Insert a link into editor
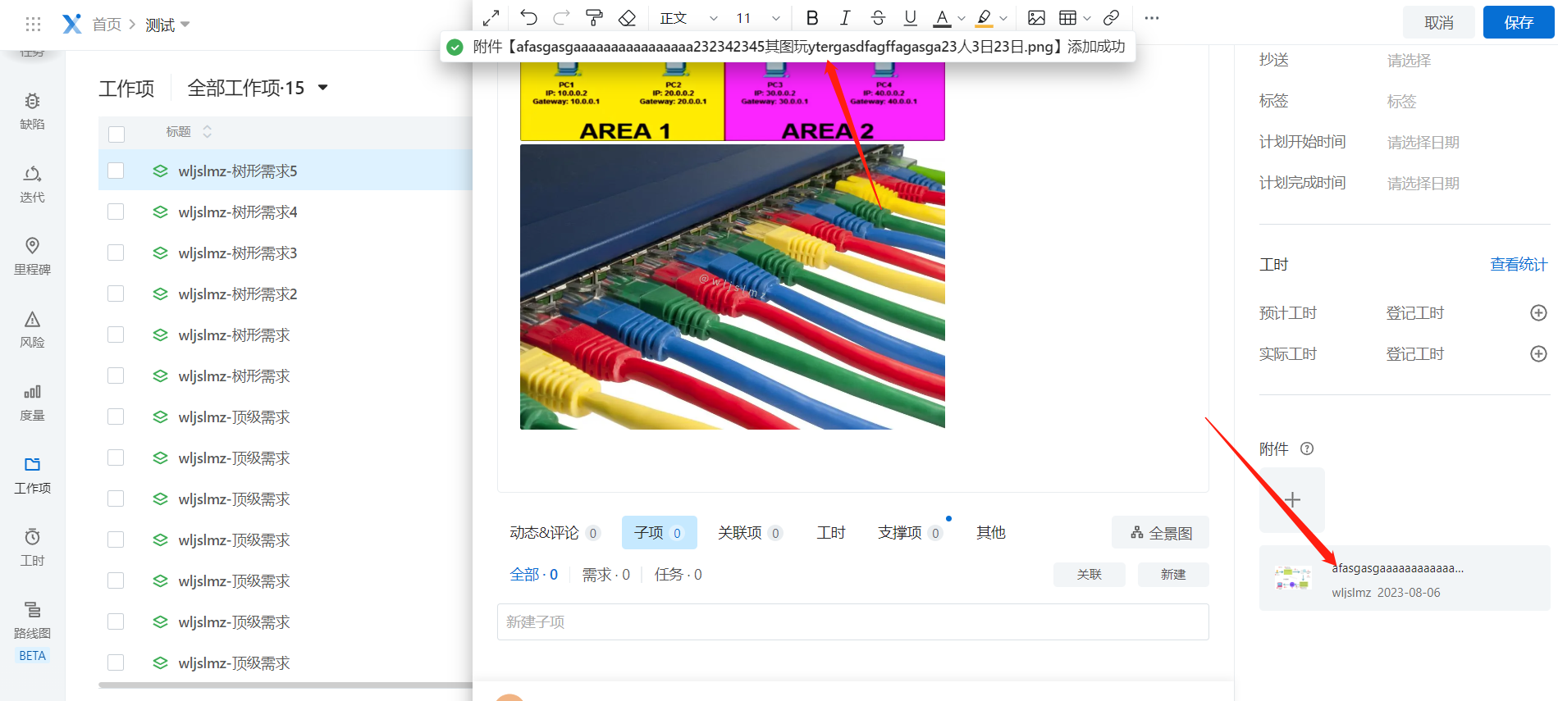This screenshot has height=701, width=1558. pyautogui.click(x=1111, y=18)
